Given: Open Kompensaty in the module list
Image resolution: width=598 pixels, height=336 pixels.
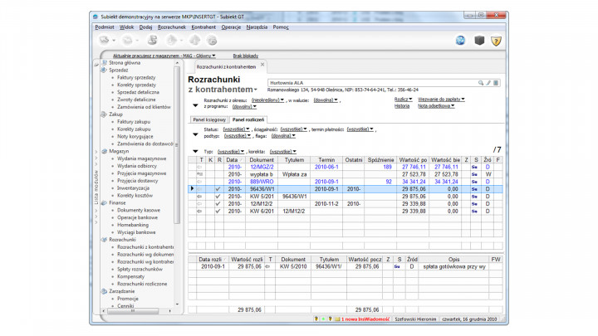Looking at the screenshot, I should point(131,275).
